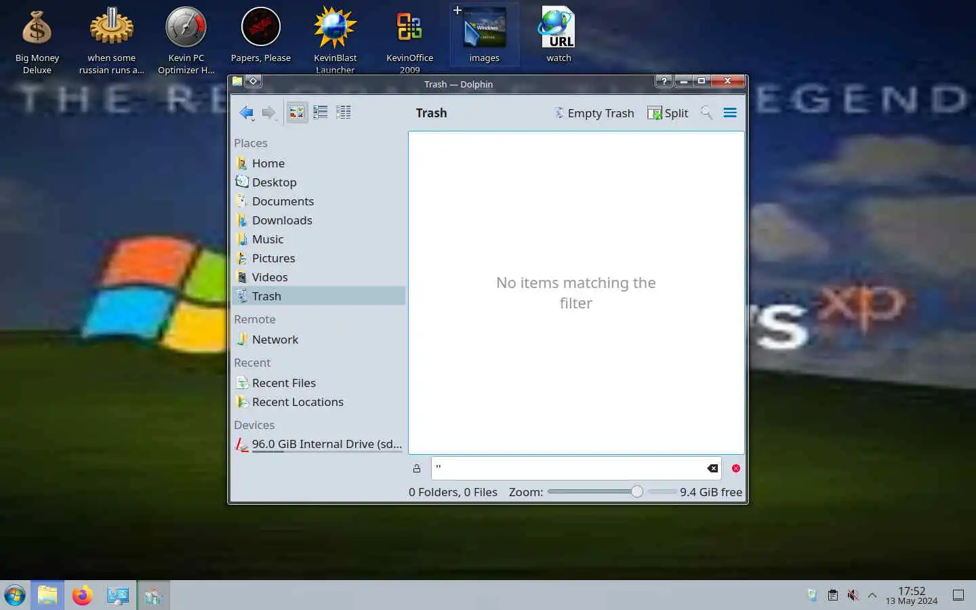The width and height of the screenshot is (976, 610).
Task: Select Music in Places
Action: 319,239
